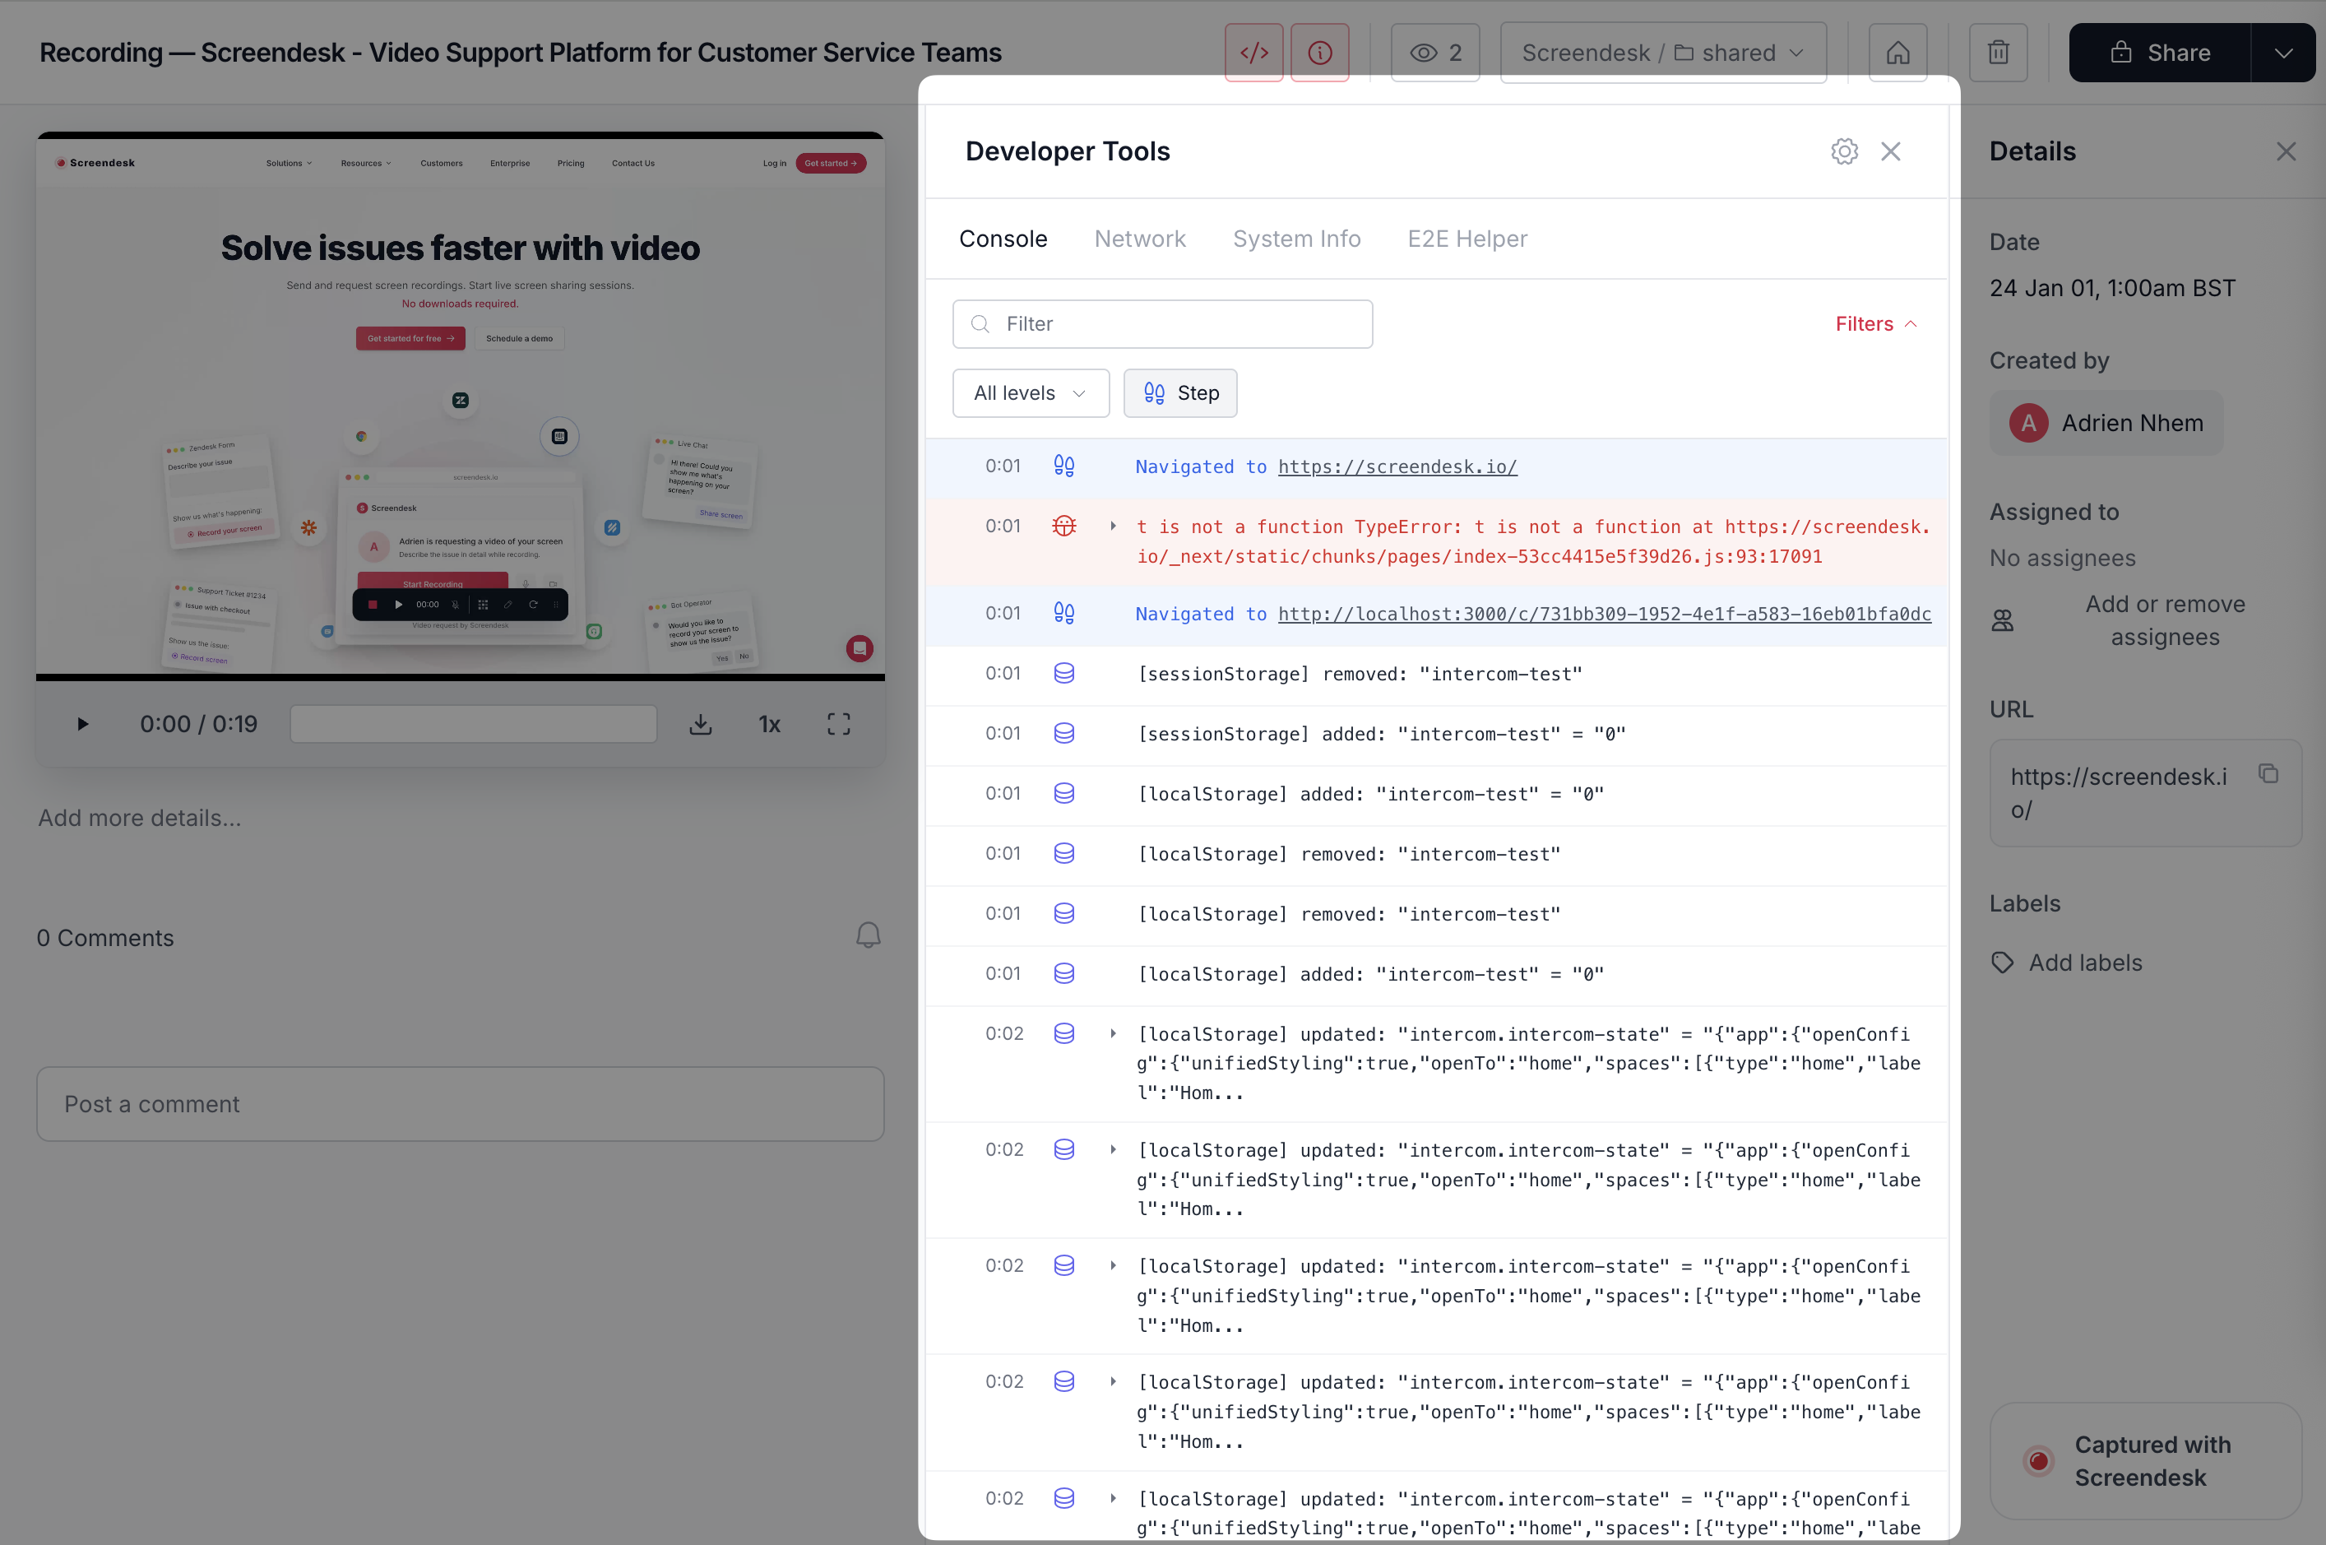Copy the recording URL
This screenshot has width=2326, height=1545.
pyautogui.click(x=2268, y=774)
